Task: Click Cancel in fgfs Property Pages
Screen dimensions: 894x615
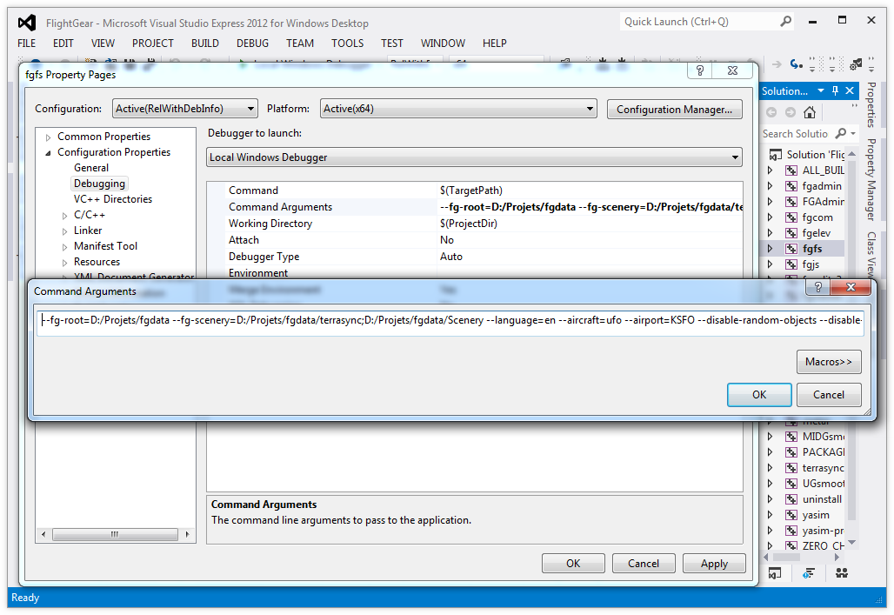Action: tap(644, 564)
